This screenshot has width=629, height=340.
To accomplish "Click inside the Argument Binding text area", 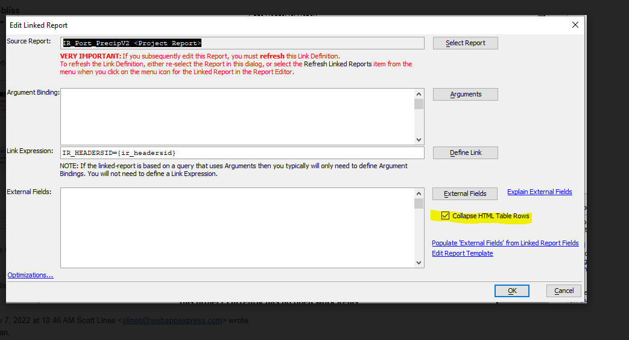I will [238, 117].
